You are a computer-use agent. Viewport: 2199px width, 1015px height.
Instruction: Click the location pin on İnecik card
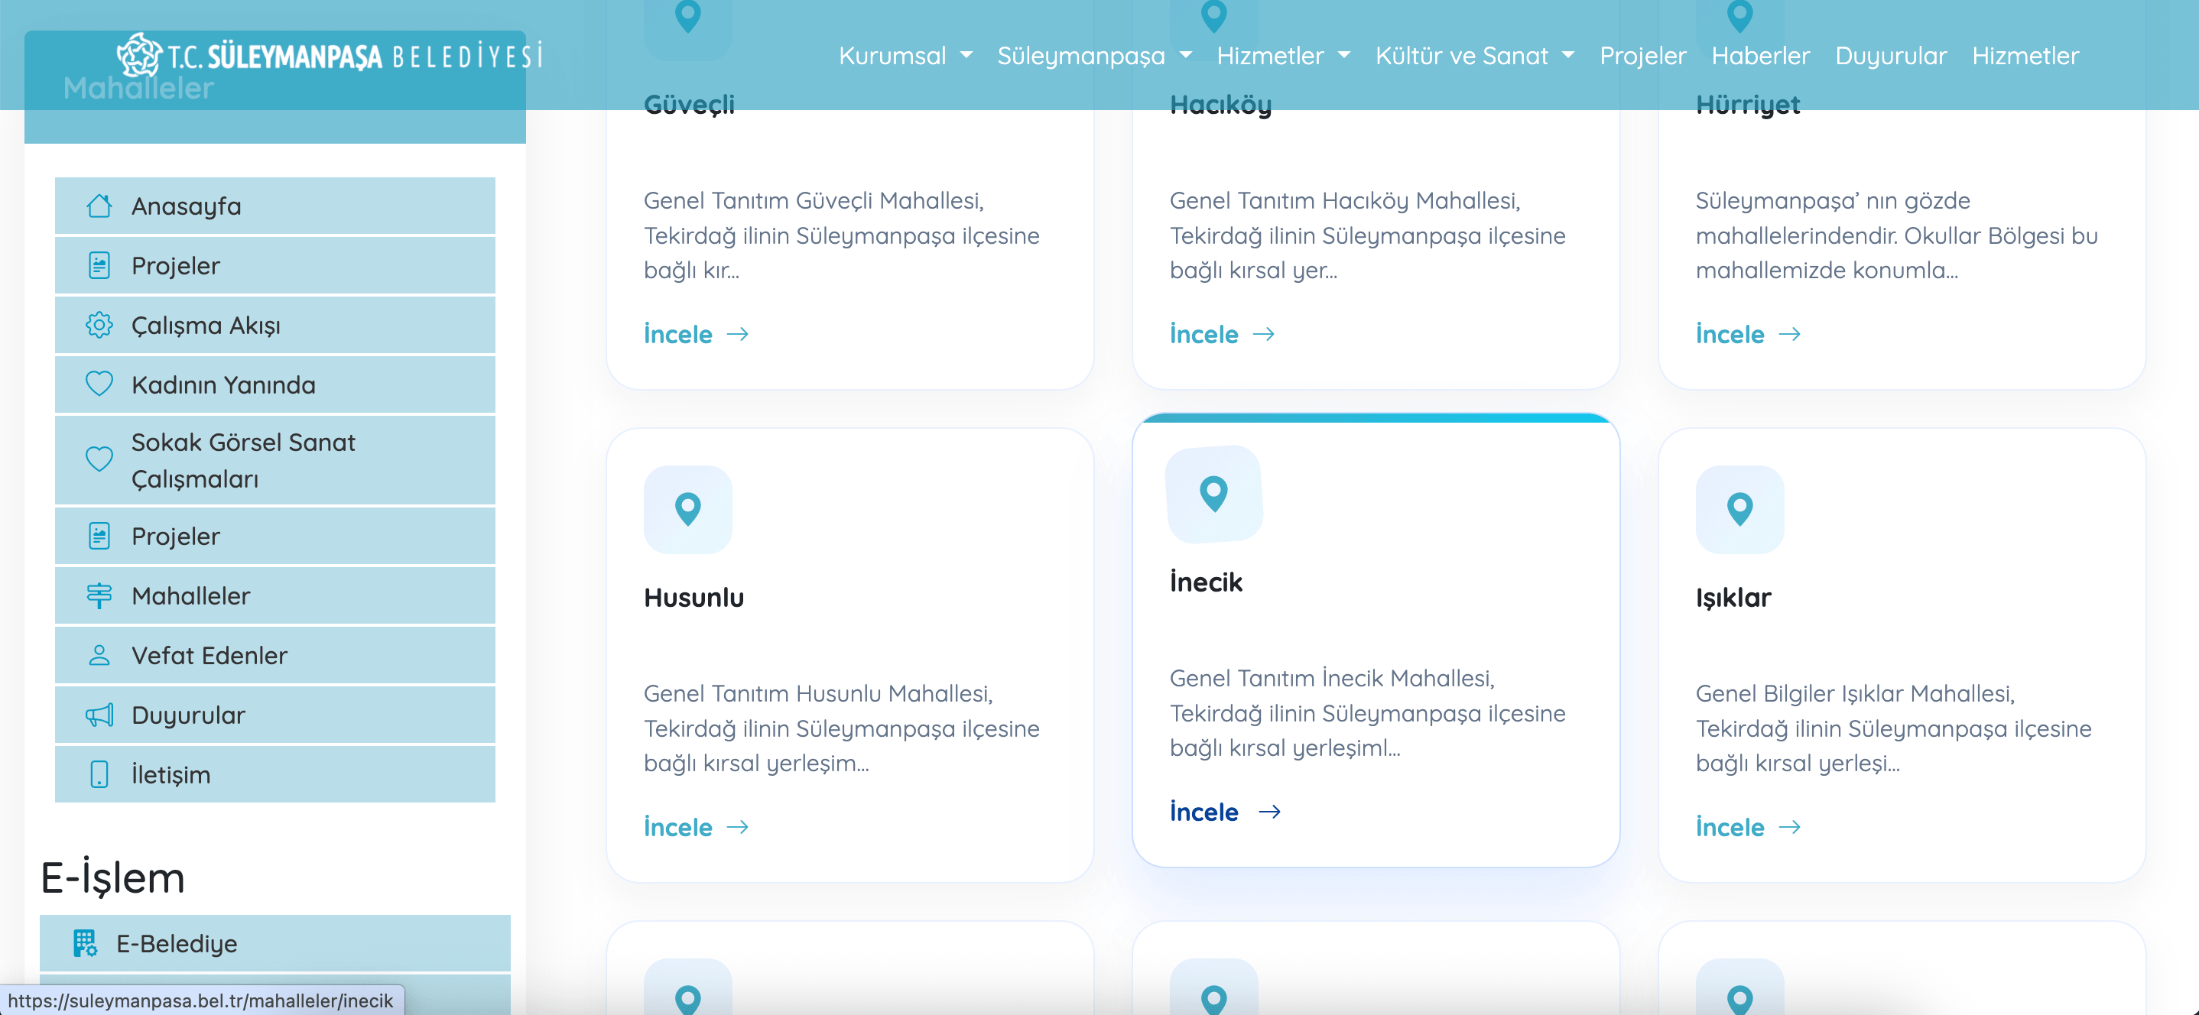1213,495
